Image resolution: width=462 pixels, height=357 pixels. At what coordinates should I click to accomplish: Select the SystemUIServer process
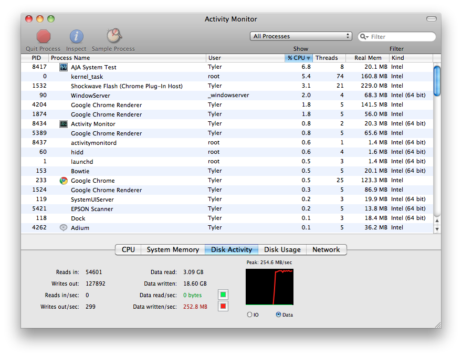tap(227, 199)
